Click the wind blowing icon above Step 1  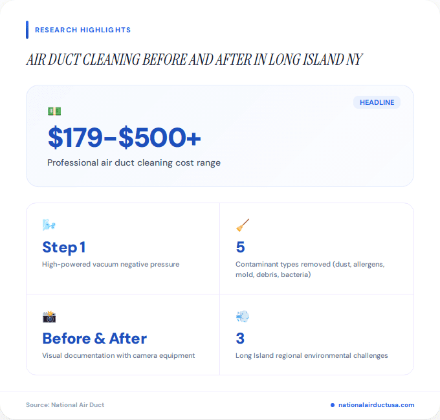pyautogui.click(x=49, y=225)
